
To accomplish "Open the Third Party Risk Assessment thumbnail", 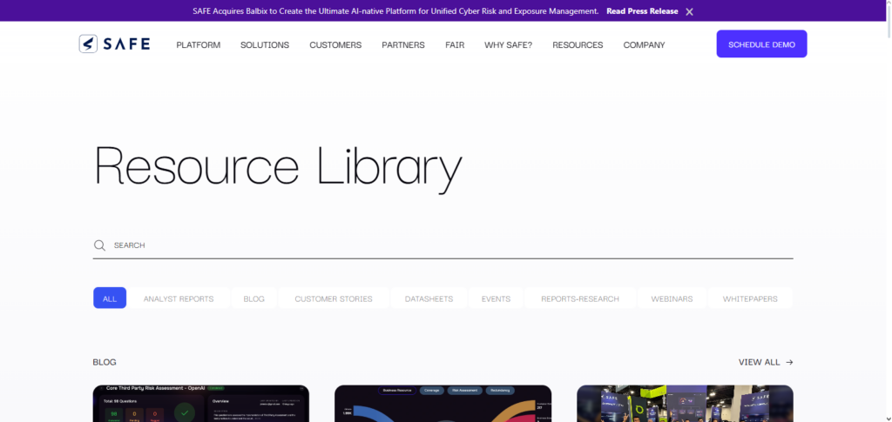I will (200, 404).
